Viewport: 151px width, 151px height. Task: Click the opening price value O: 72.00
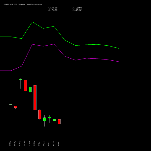53,10
